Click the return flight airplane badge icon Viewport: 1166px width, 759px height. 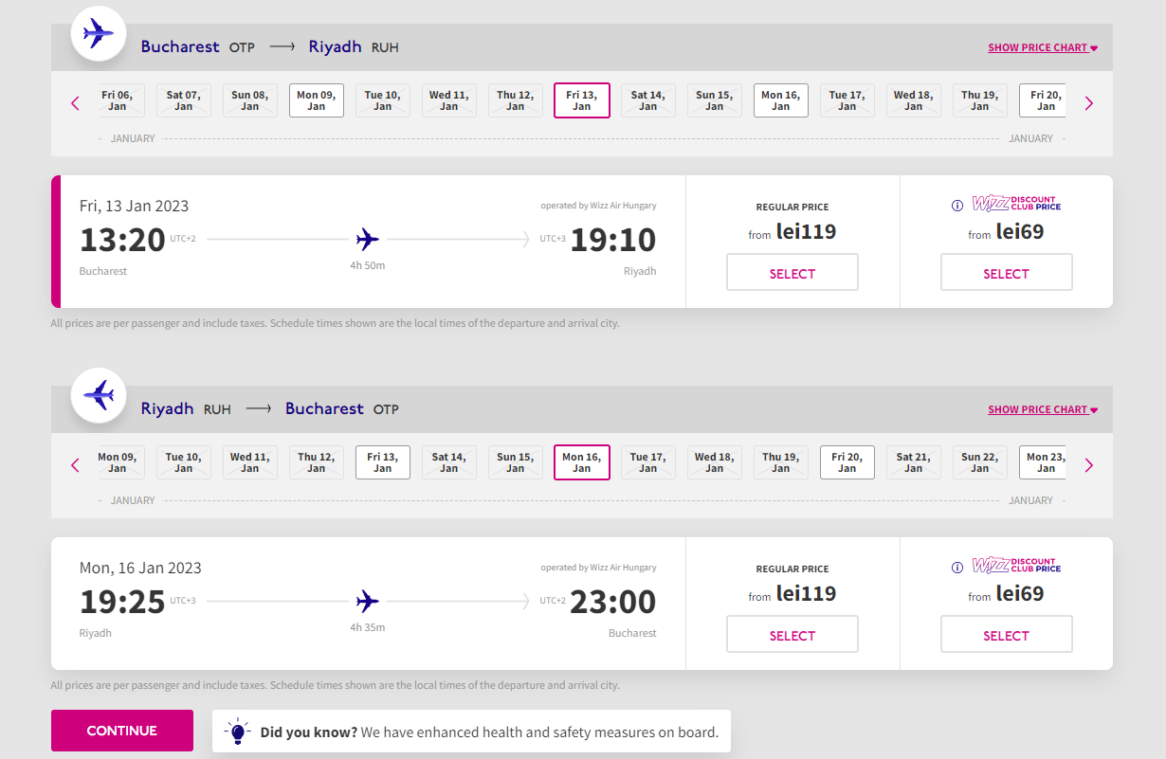coord(99,395)
